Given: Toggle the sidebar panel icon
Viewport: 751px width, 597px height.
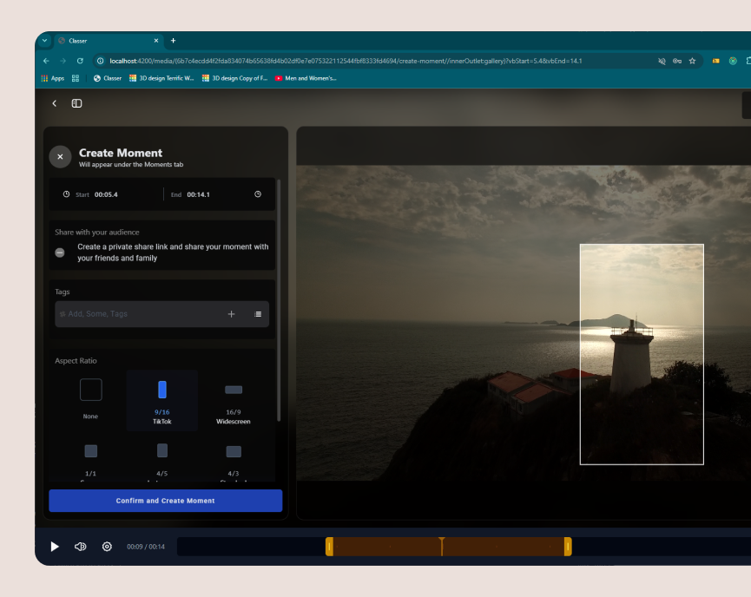Looking at the screenshot, I should tap(76, 103).
